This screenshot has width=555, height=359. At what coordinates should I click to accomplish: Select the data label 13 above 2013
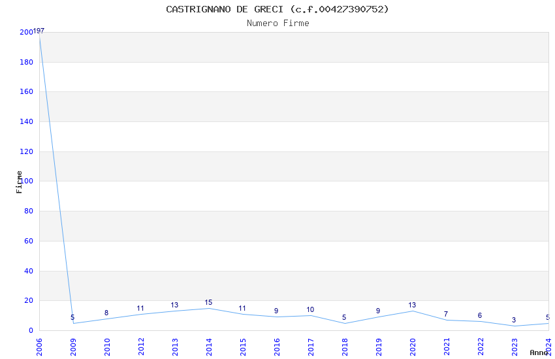[x=174, y=305]
